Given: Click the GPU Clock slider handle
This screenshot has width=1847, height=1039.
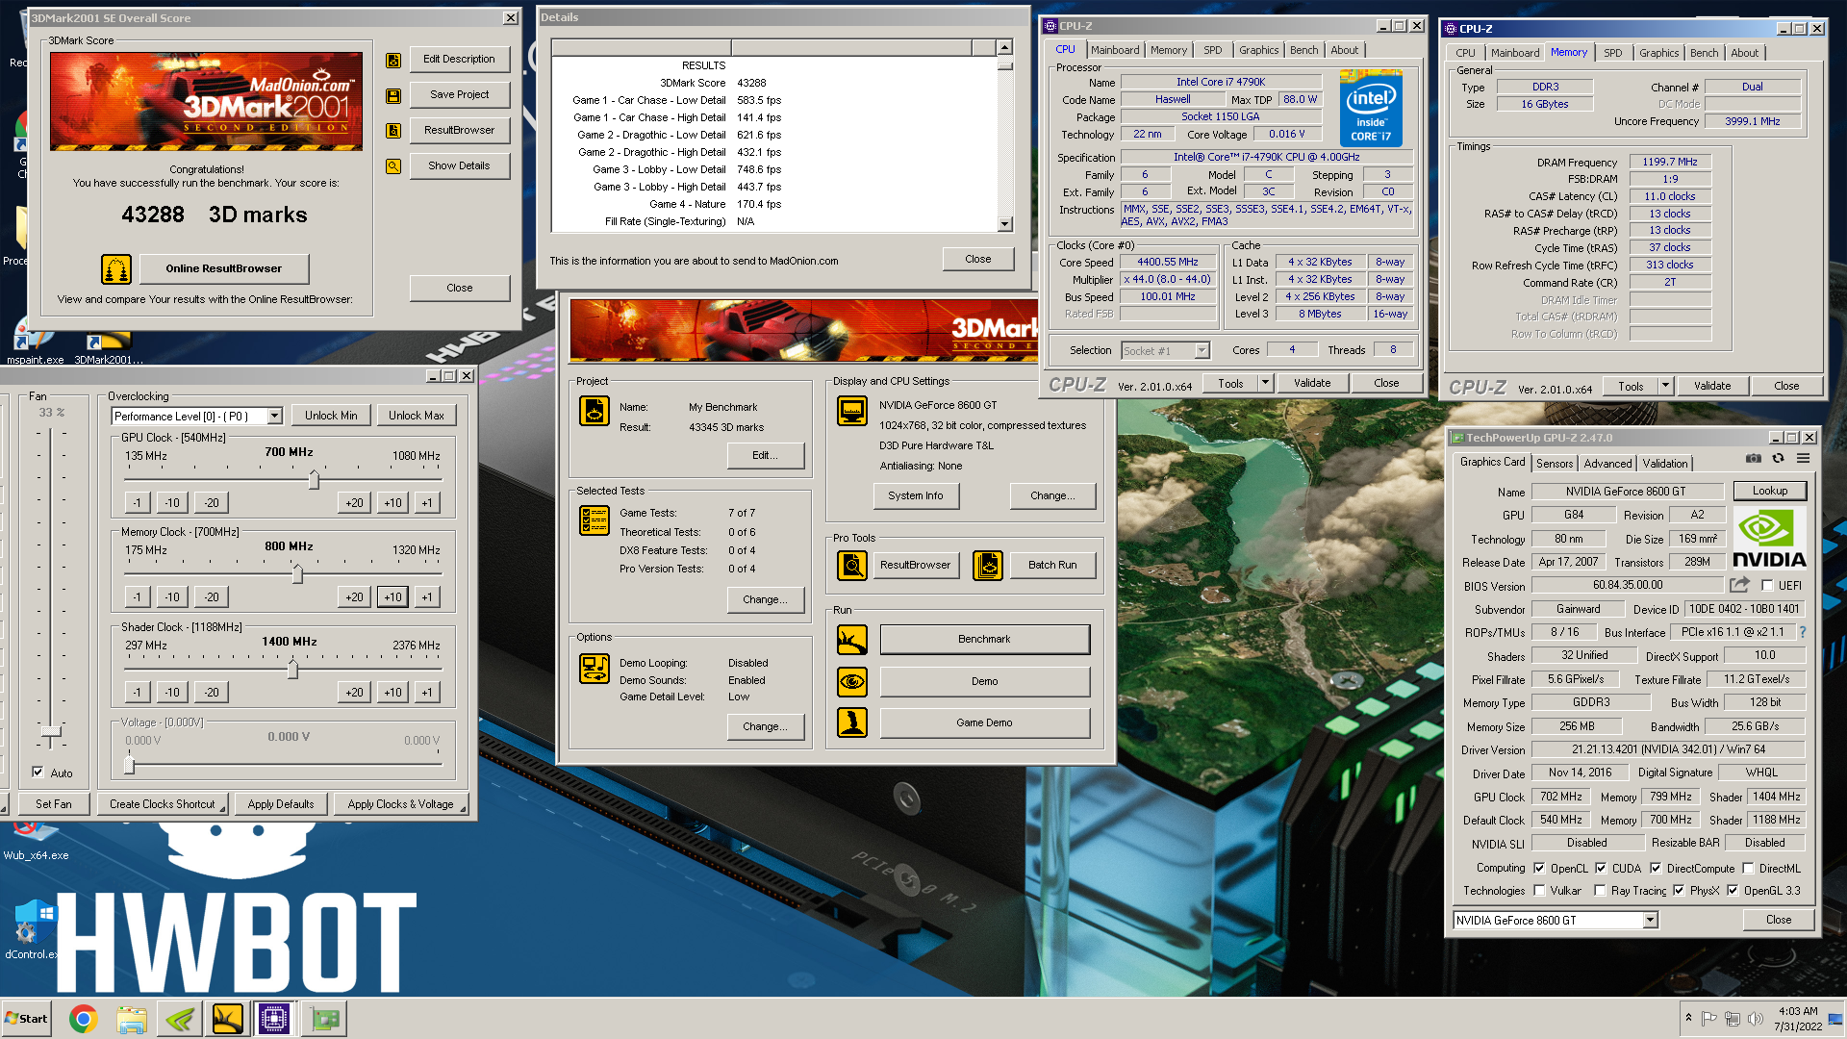Looking at the screenshot, I should pos(314,479).
